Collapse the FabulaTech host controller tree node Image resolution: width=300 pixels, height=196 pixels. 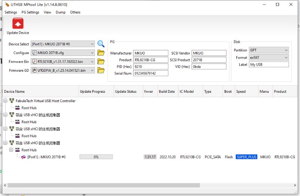click(x=6, y=101)
